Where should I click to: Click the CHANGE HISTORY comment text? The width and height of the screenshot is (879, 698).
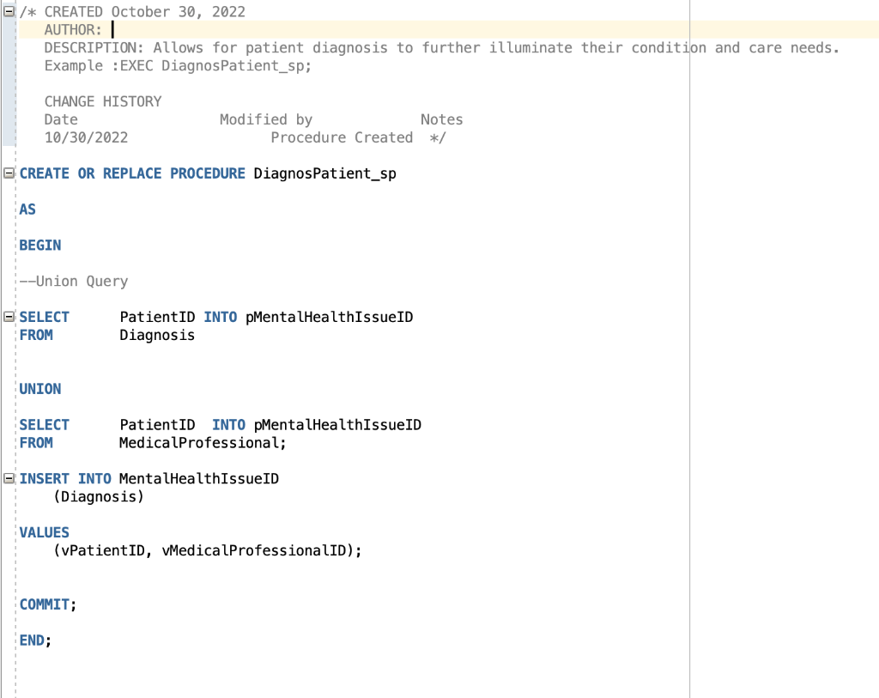tap(102, 101)
